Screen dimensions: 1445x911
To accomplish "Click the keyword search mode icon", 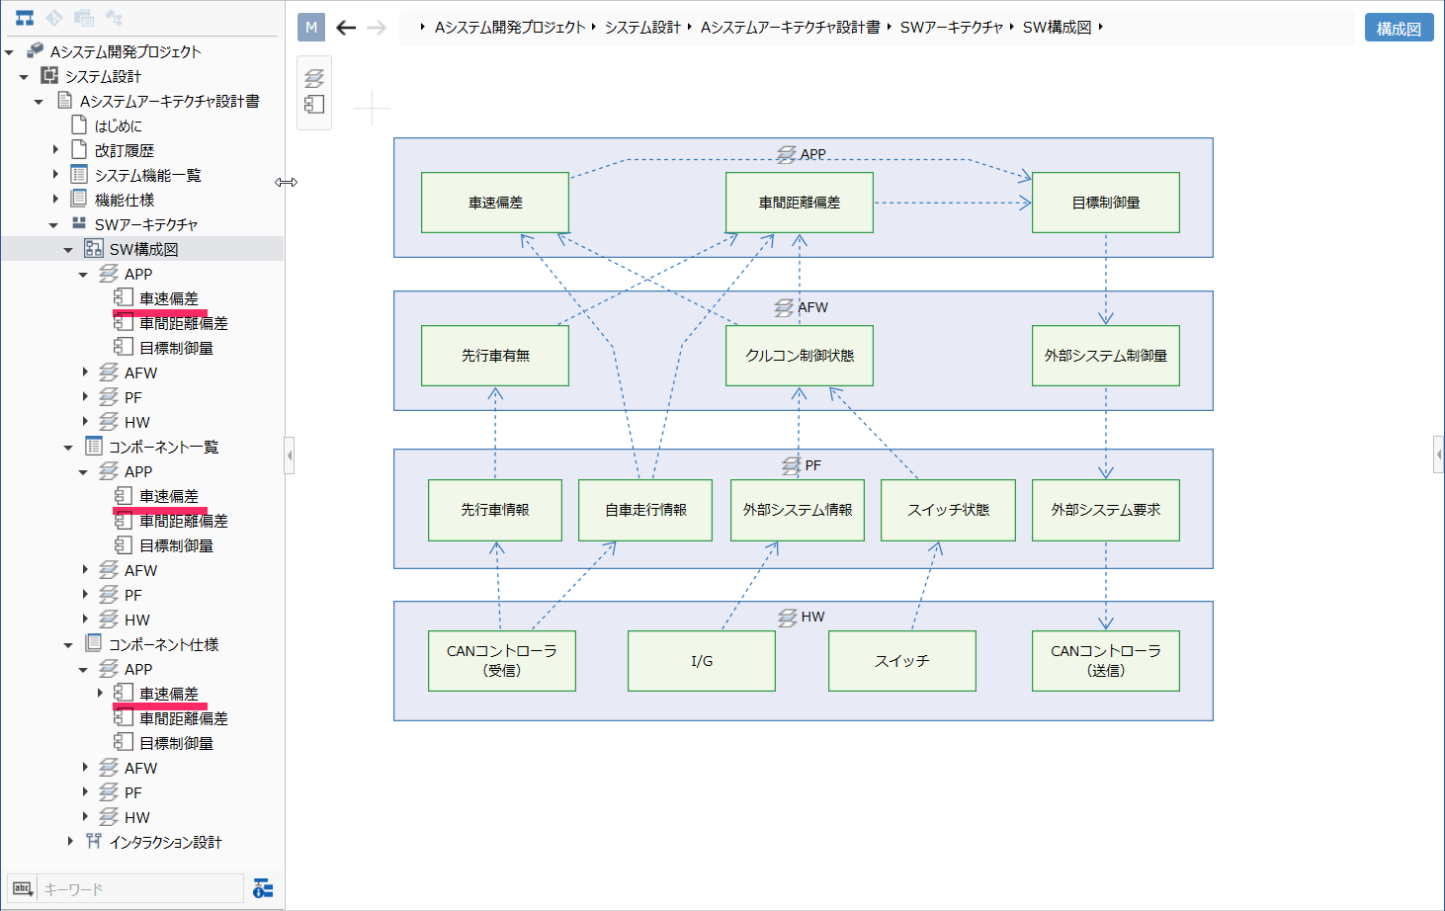I will tap(24, 888).
